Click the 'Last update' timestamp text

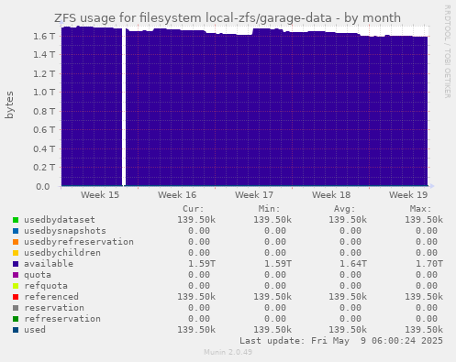341,341
